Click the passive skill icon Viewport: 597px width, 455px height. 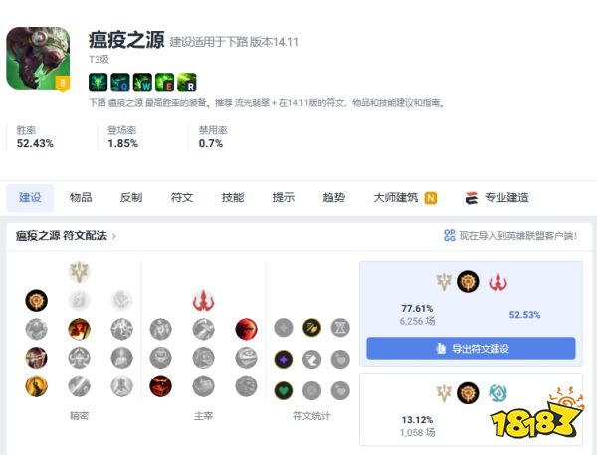coord(98,82)
